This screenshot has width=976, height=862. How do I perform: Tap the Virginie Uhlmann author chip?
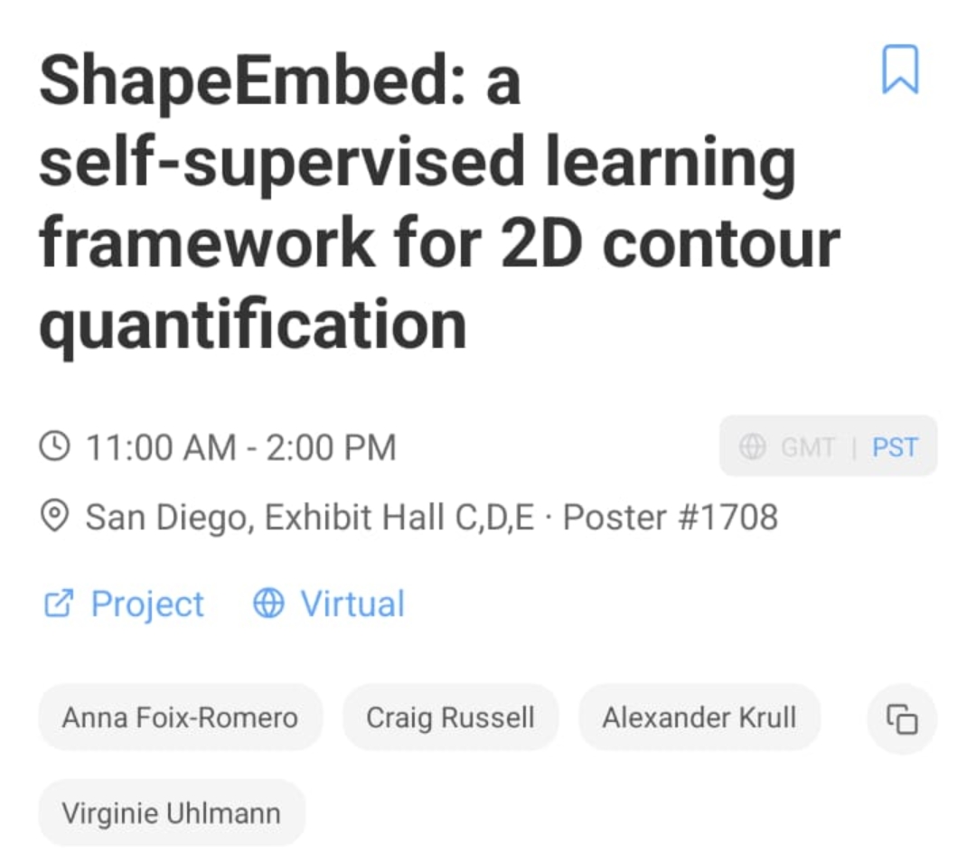(172, 813)
